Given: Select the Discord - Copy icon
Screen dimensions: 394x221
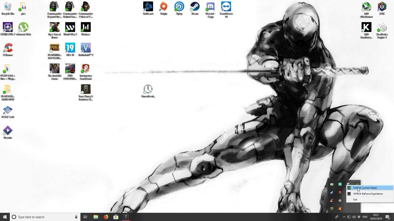Looking at the screenshot, I should (x=211, y=10).
